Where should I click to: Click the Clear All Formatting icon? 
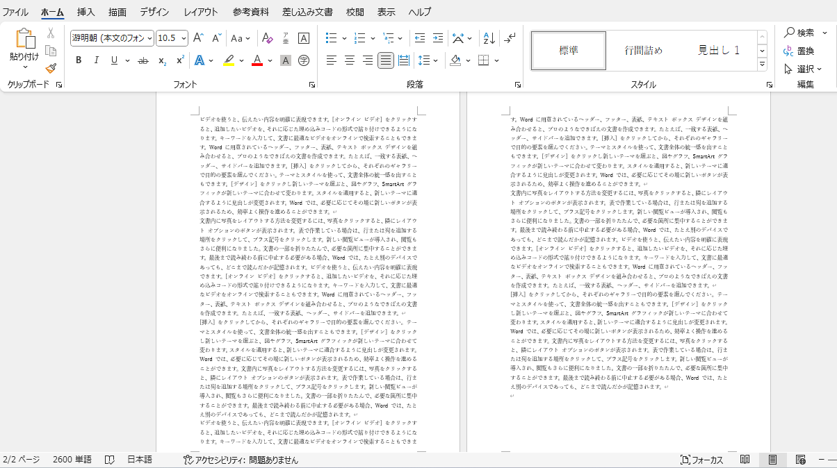point(267,38)
